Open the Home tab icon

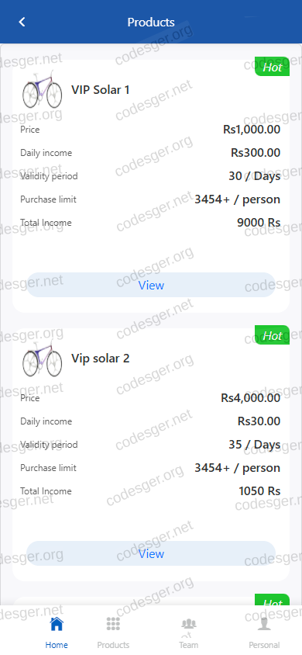57,624
